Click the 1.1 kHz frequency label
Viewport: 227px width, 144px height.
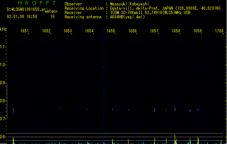click(3, 47)
